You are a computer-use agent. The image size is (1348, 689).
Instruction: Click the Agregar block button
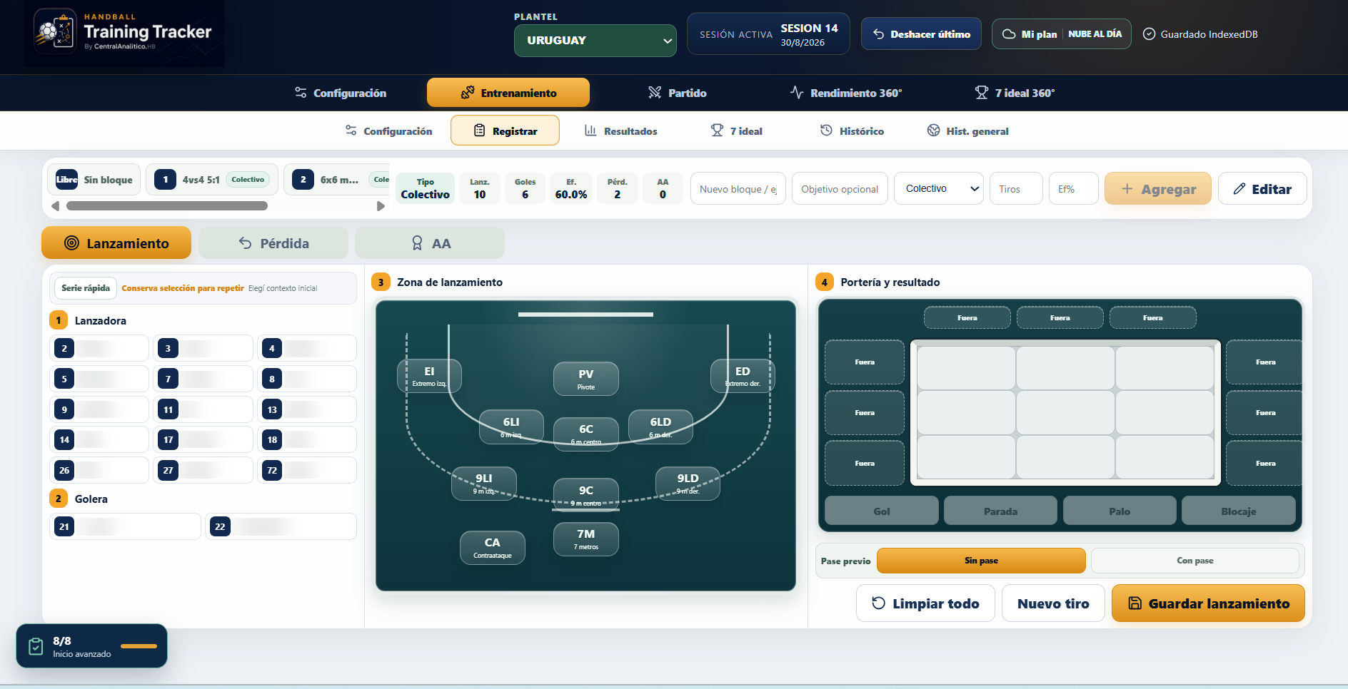click(x=1158, y=189)
